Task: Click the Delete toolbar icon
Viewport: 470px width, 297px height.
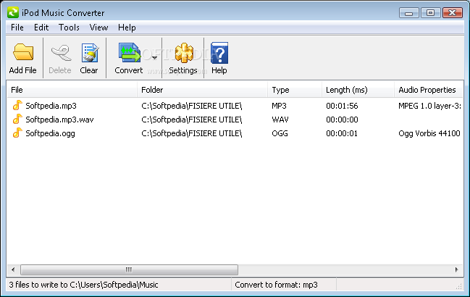Action: pyautogui.click(x=61, y=53)
